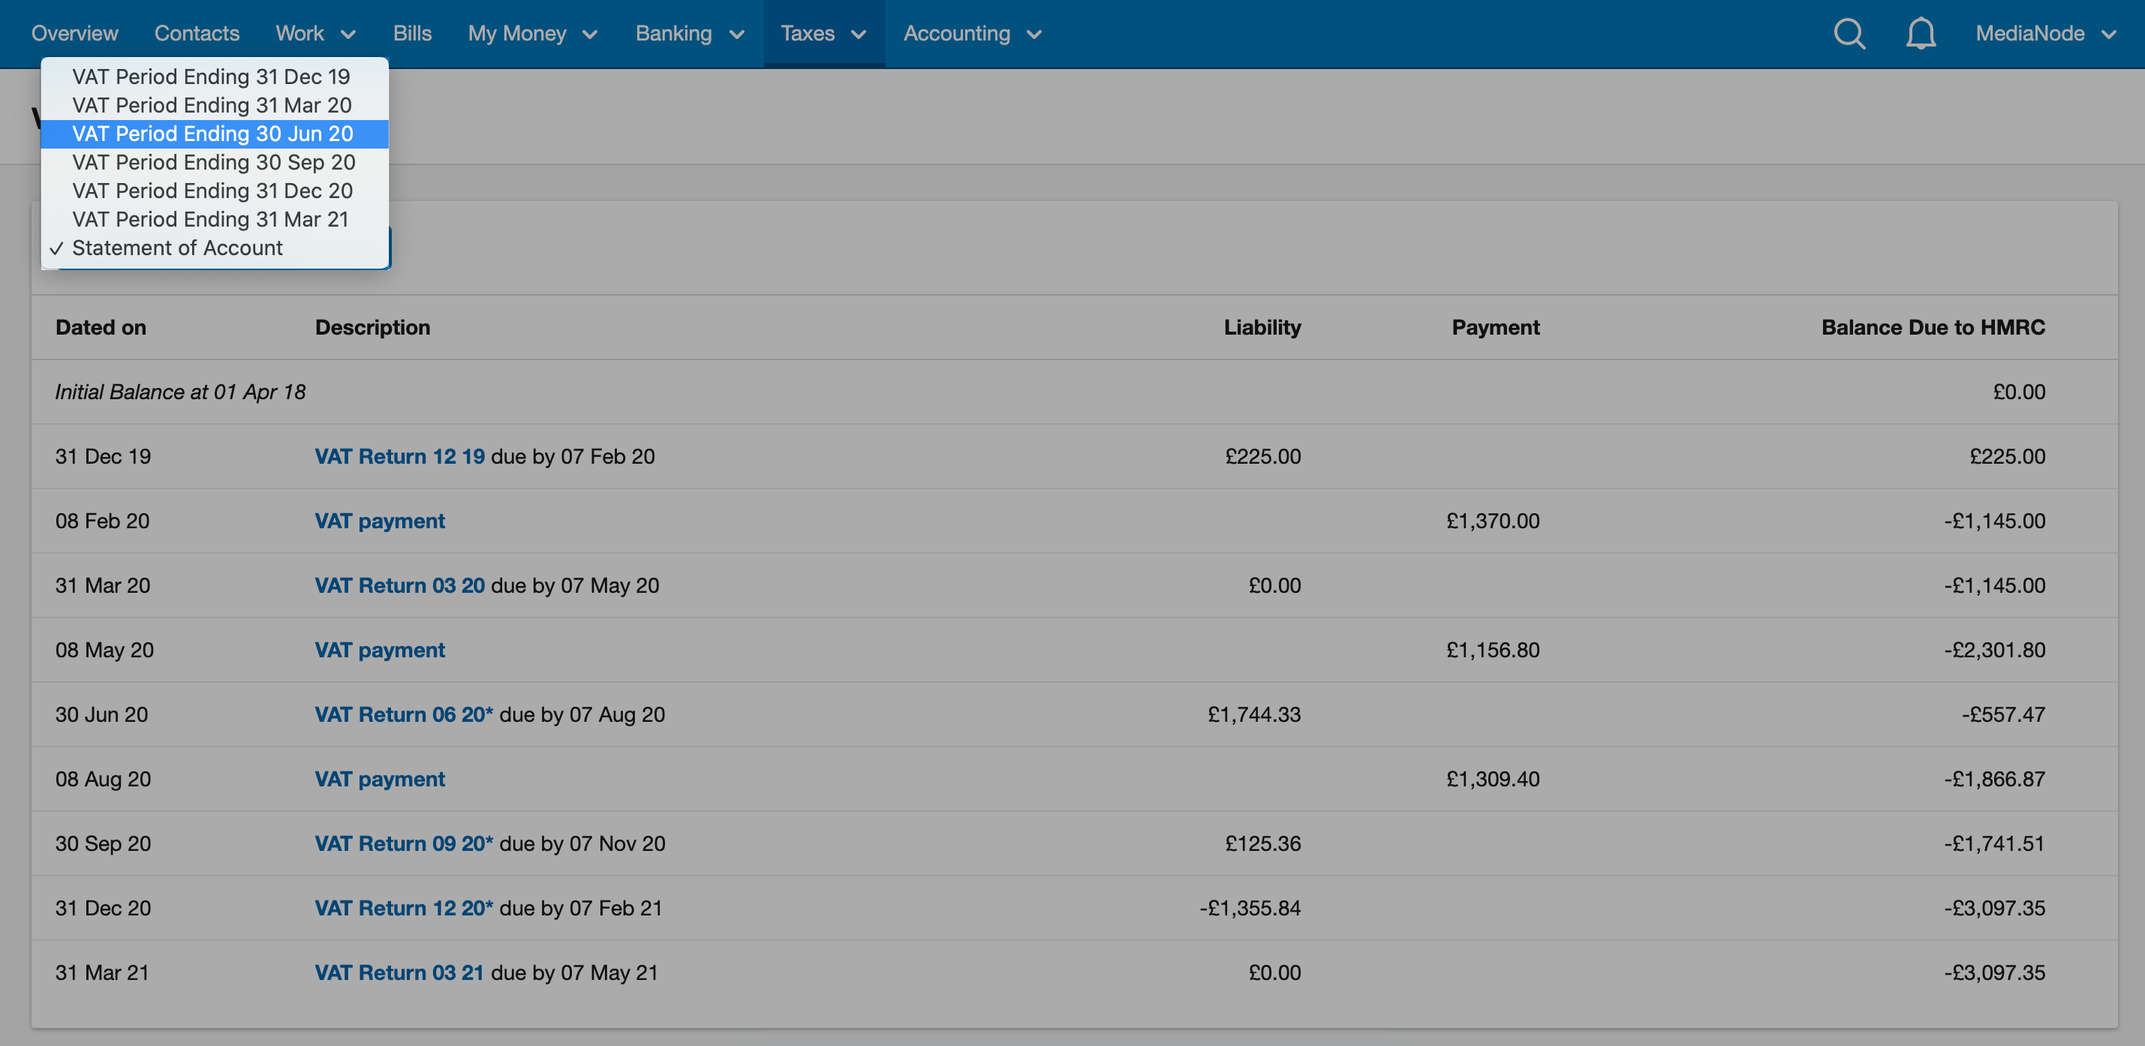
Task: Click the £1,309.40 payment amount
Action: click(x=1493, y=780)
